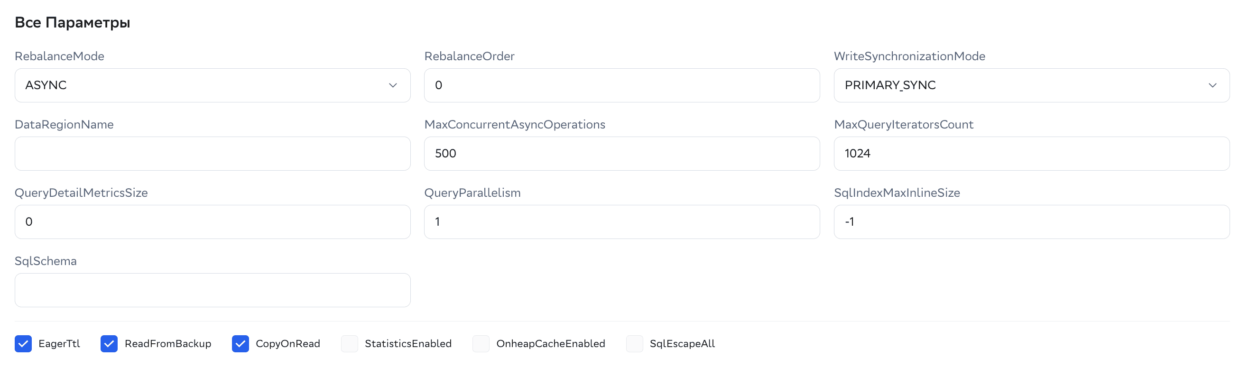Click the QueryDetailMetricsSize field
The image size is (1240, 367).
pos(212,222)
